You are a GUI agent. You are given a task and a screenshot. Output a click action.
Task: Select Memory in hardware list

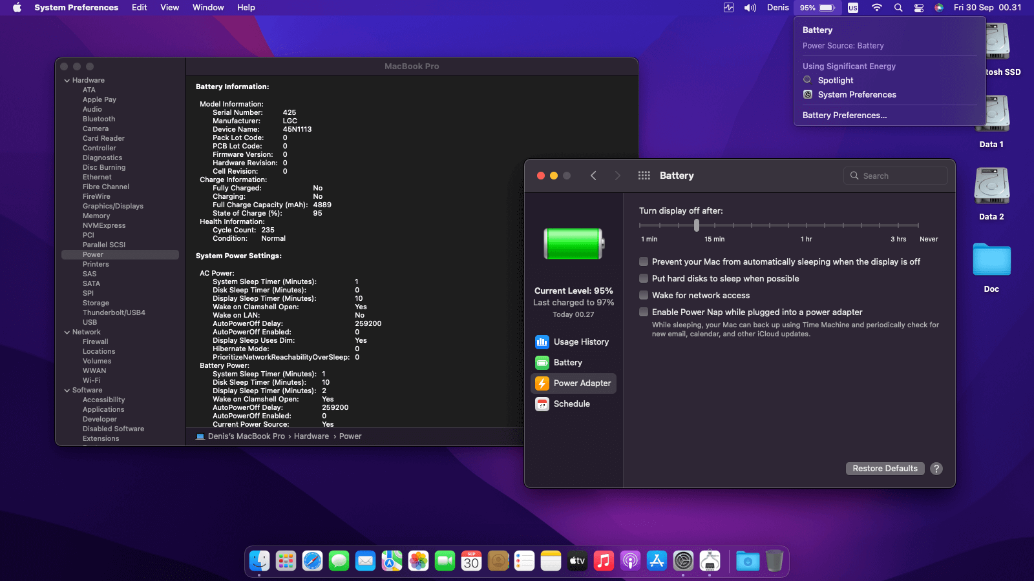96,216
